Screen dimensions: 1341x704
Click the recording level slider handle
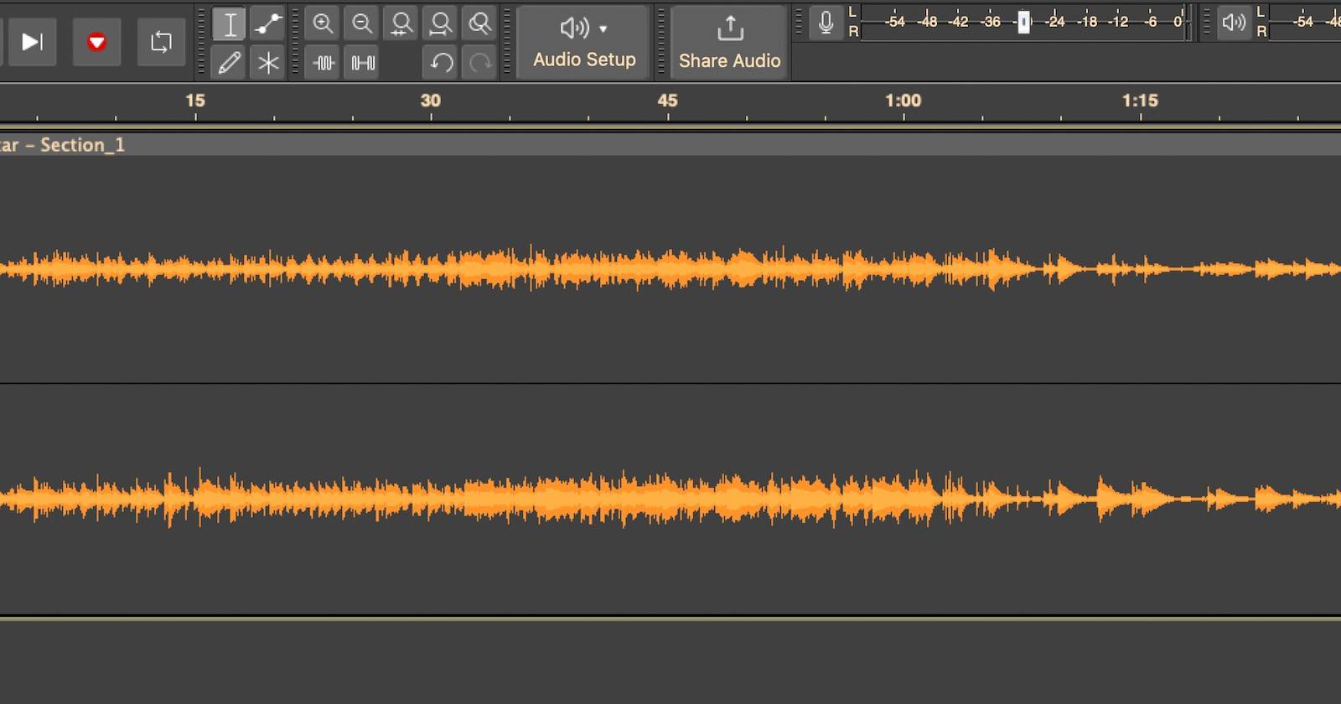[1023, 23]
